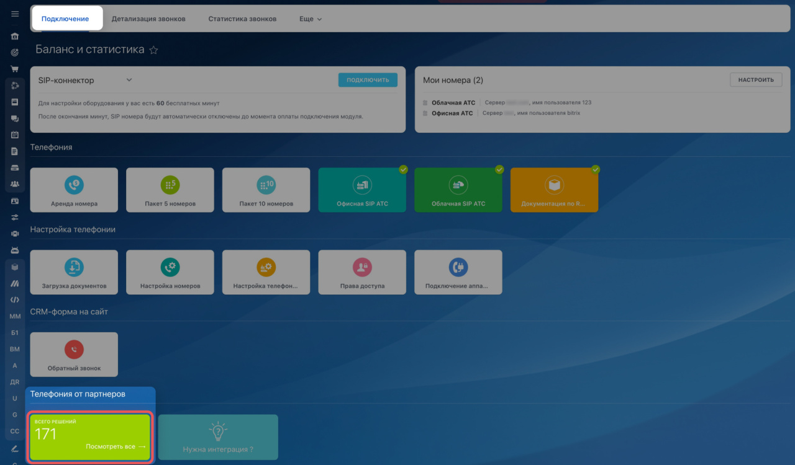Open the robot icon in sidebar

pos(15,250)
